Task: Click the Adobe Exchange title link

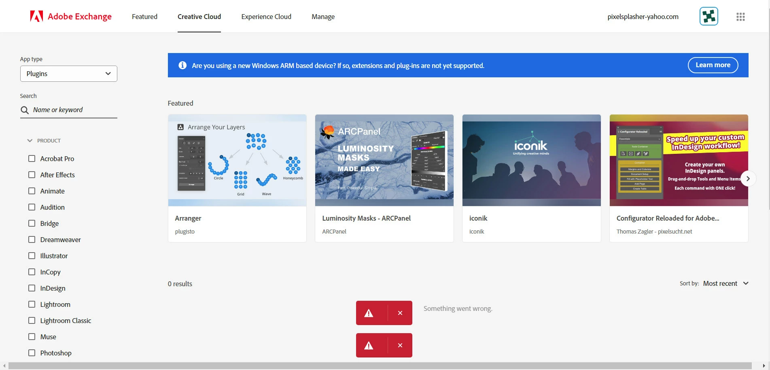Action: tap(80, 16)
